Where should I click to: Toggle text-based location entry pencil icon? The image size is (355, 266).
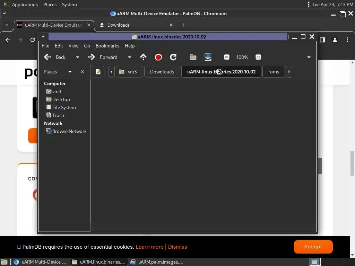(x=98, y=72)
